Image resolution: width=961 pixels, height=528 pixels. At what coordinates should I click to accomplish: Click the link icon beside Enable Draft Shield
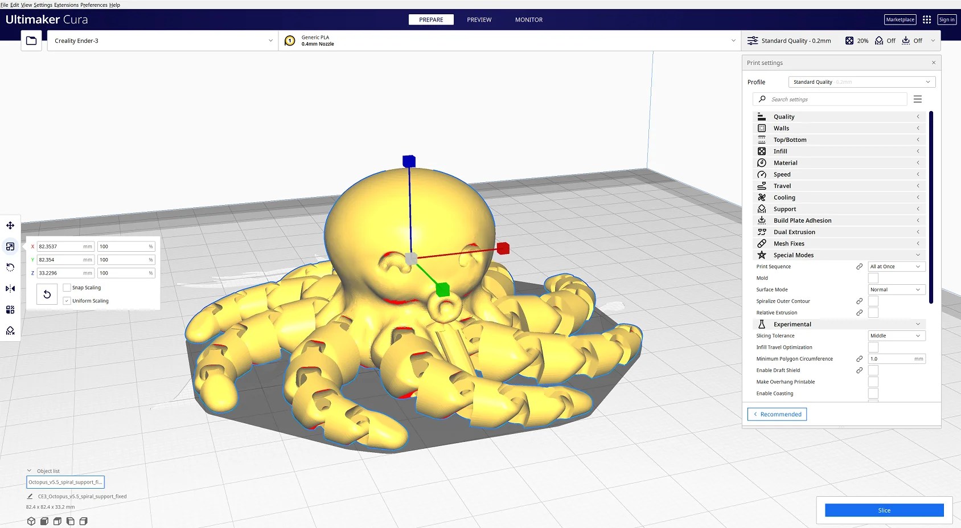coord(860,370)
